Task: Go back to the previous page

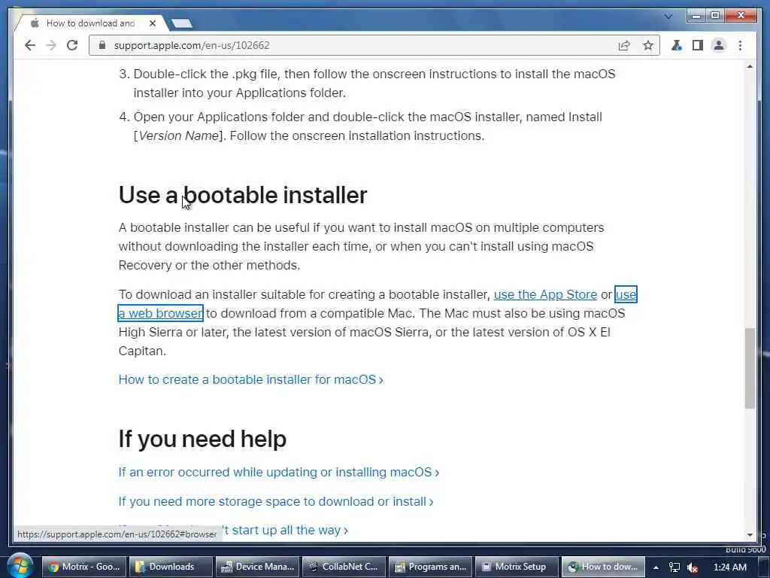Action: coord(30,45)
